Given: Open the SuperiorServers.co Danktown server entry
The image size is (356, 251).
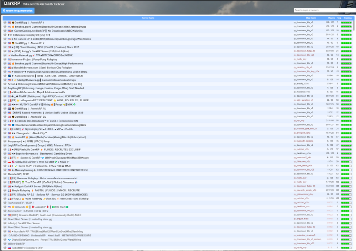Looking at the screenshot, I should coord(42,153).
